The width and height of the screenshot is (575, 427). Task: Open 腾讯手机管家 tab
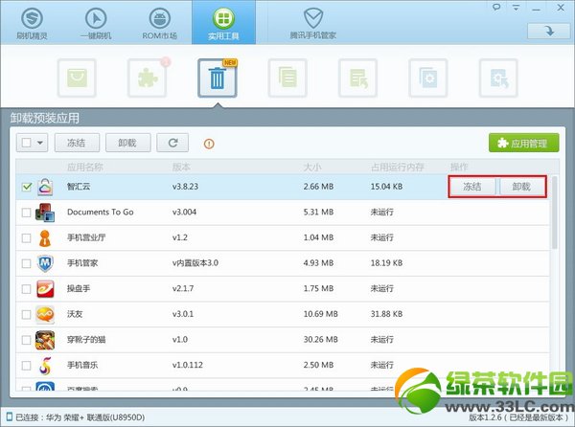click(312, 23)
